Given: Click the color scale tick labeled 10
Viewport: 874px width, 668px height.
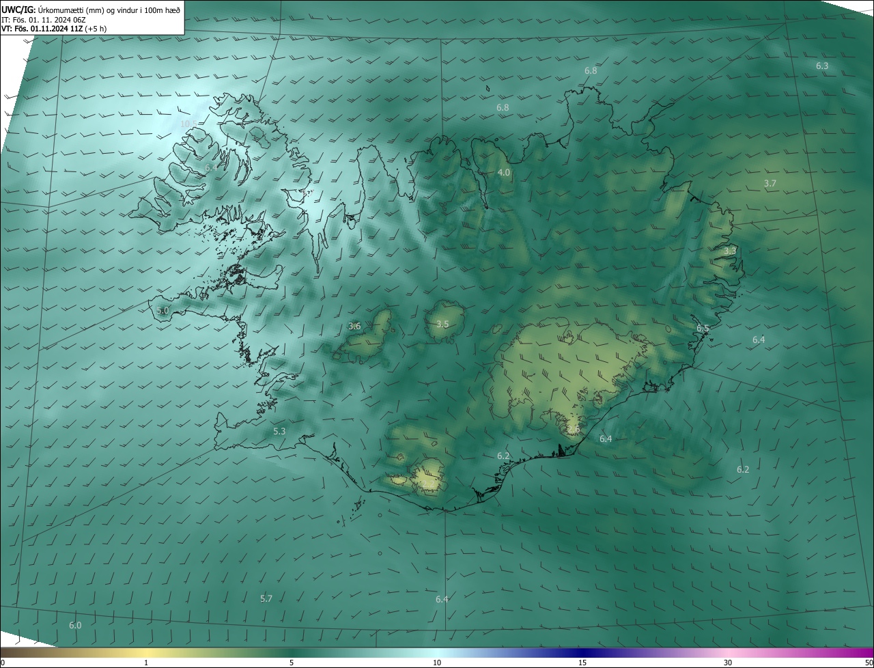Looking at the screenshot, I should point(437,663).
